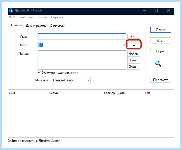Switch to the Главная tab
This screenshot has width=182, height=150.
click(17, 25)
